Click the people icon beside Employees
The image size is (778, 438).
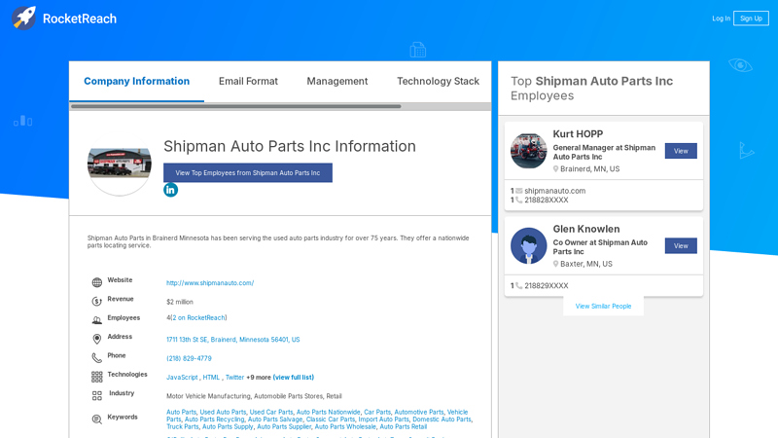(96, 320)
